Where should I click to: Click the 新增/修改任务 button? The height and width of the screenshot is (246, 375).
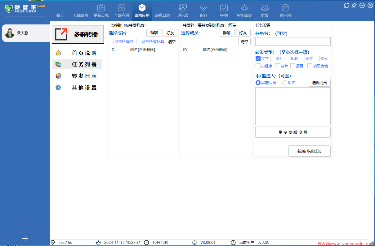pos(309,151)
